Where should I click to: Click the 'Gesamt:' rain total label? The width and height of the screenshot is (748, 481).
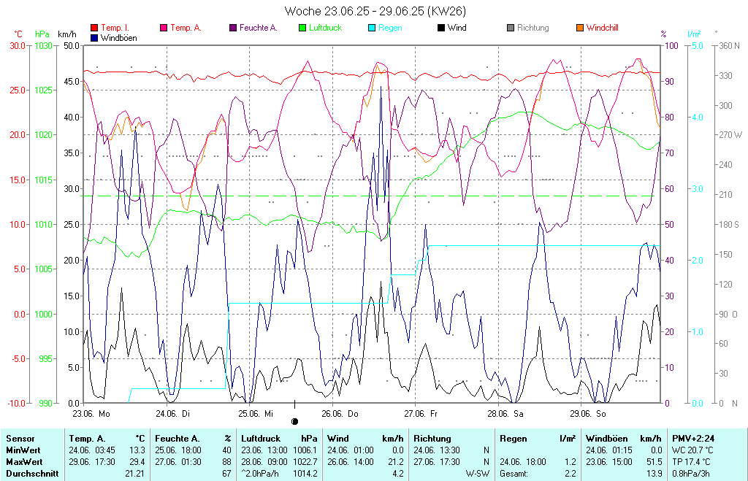click(x=514, y=474)
